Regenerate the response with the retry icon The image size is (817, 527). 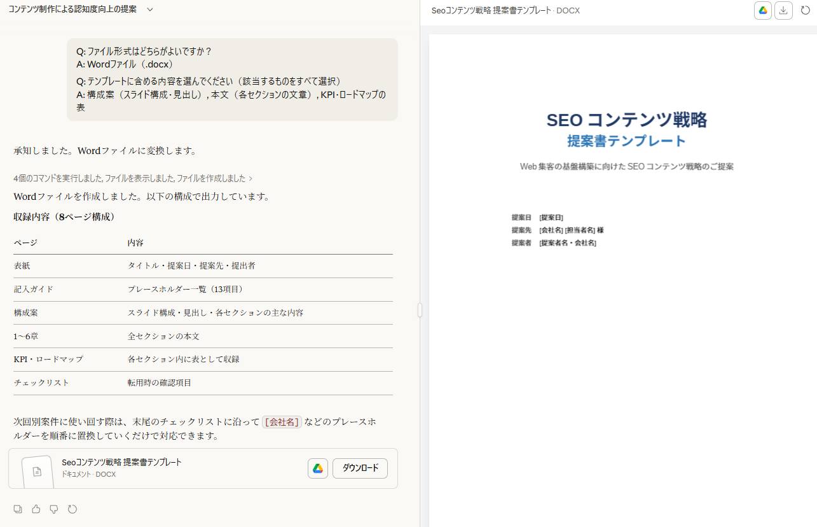point(72,509)
